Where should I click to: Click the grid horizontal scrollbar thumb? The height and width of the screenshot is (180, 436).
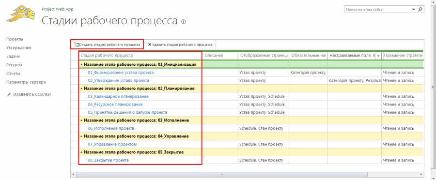click(x=221, y=175)
